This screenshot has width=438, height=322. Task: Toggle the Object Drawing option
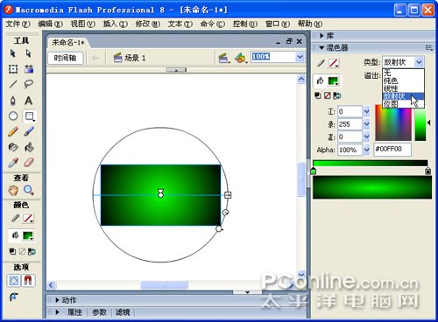coord(13,281)
